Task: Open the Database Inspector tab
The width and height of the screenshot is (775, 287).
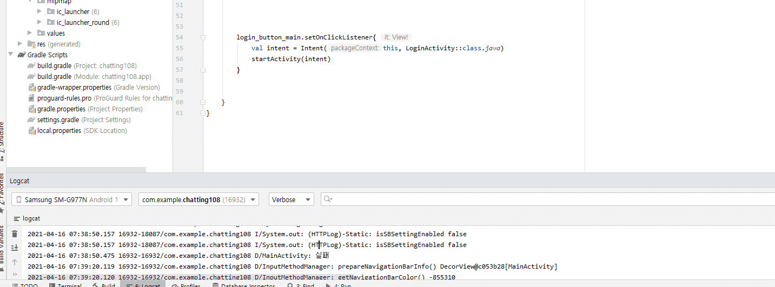Action: point(243,284)
